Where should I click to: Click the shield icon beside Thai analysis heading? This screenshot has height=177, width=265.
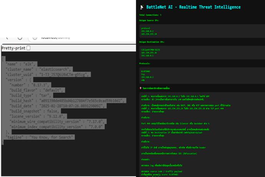click(141, 88)
